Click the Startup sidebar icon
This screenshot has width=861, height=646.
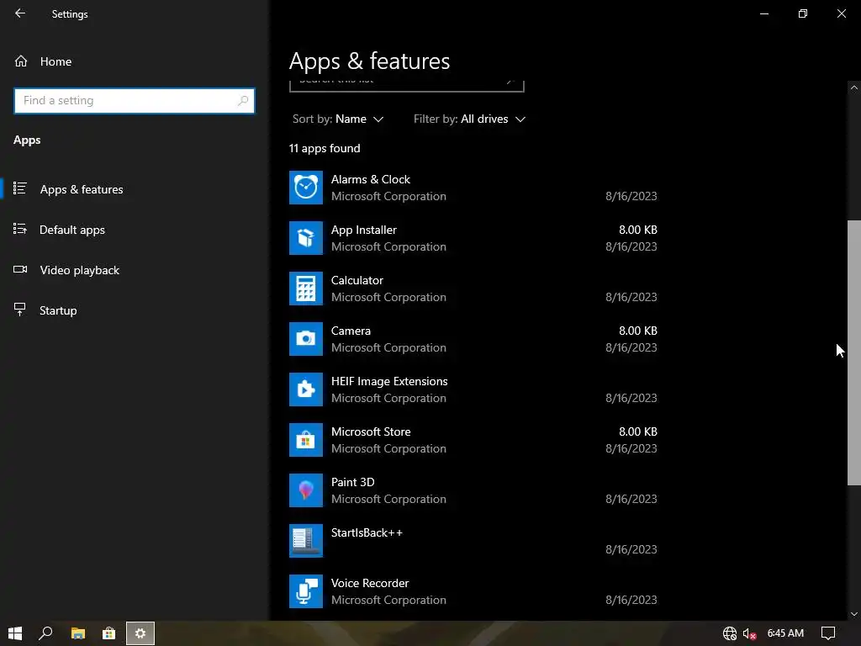pyautogui.click(x=20, y=310)
